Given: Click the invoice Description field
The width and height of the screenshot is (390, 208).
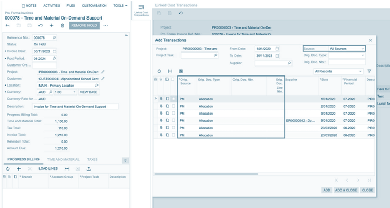Looking at the screenshot, I should [75, 106].
